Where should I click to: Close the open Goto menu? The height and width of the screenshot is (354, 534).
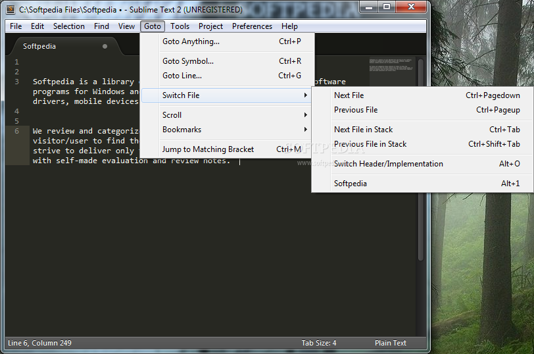(x=152, y=26)
